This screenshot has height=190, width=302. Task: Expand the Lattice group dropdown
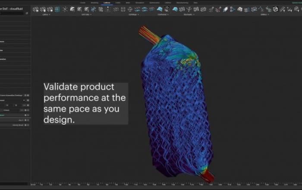(46, 14)
